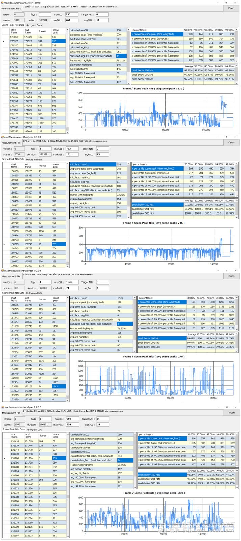
Task: Switch to Histogram Data tab in Carry On window
Action: (34, 159)
